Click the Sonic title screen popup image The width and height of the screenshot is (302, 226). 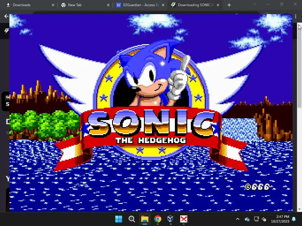point(151,113)
